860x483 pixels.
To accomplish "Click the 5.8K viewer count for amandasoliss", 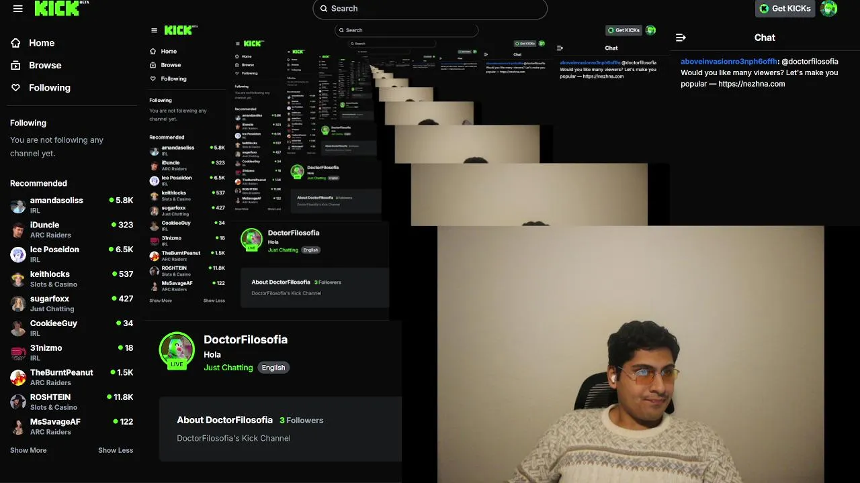I will click(124, 201).
